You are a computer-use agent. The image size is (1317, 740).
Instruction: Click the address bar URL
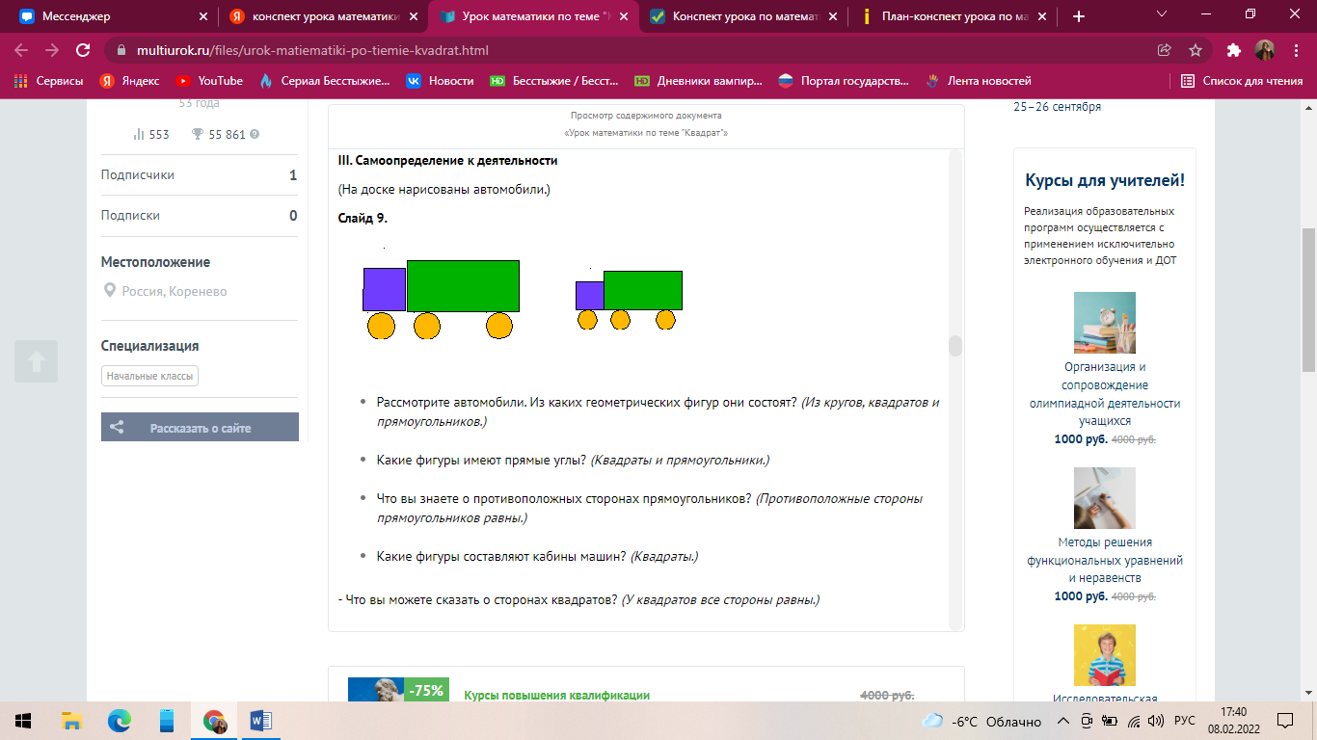[x=313, y=50]
